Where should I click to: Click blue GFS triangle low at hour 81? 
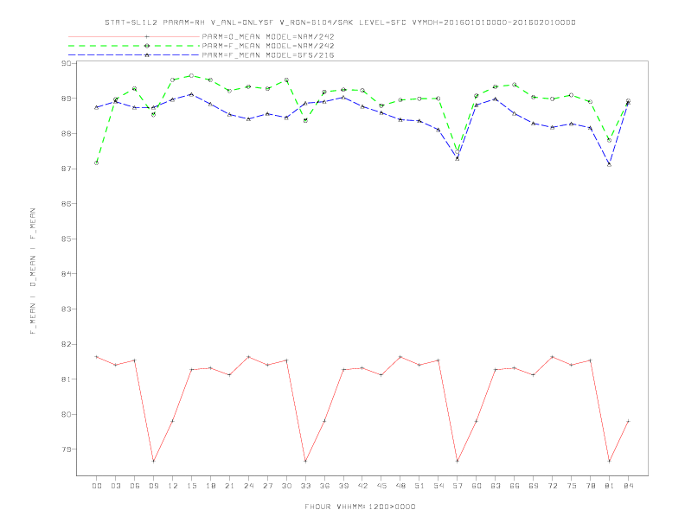pyautogui.click(x=610, y=164)
